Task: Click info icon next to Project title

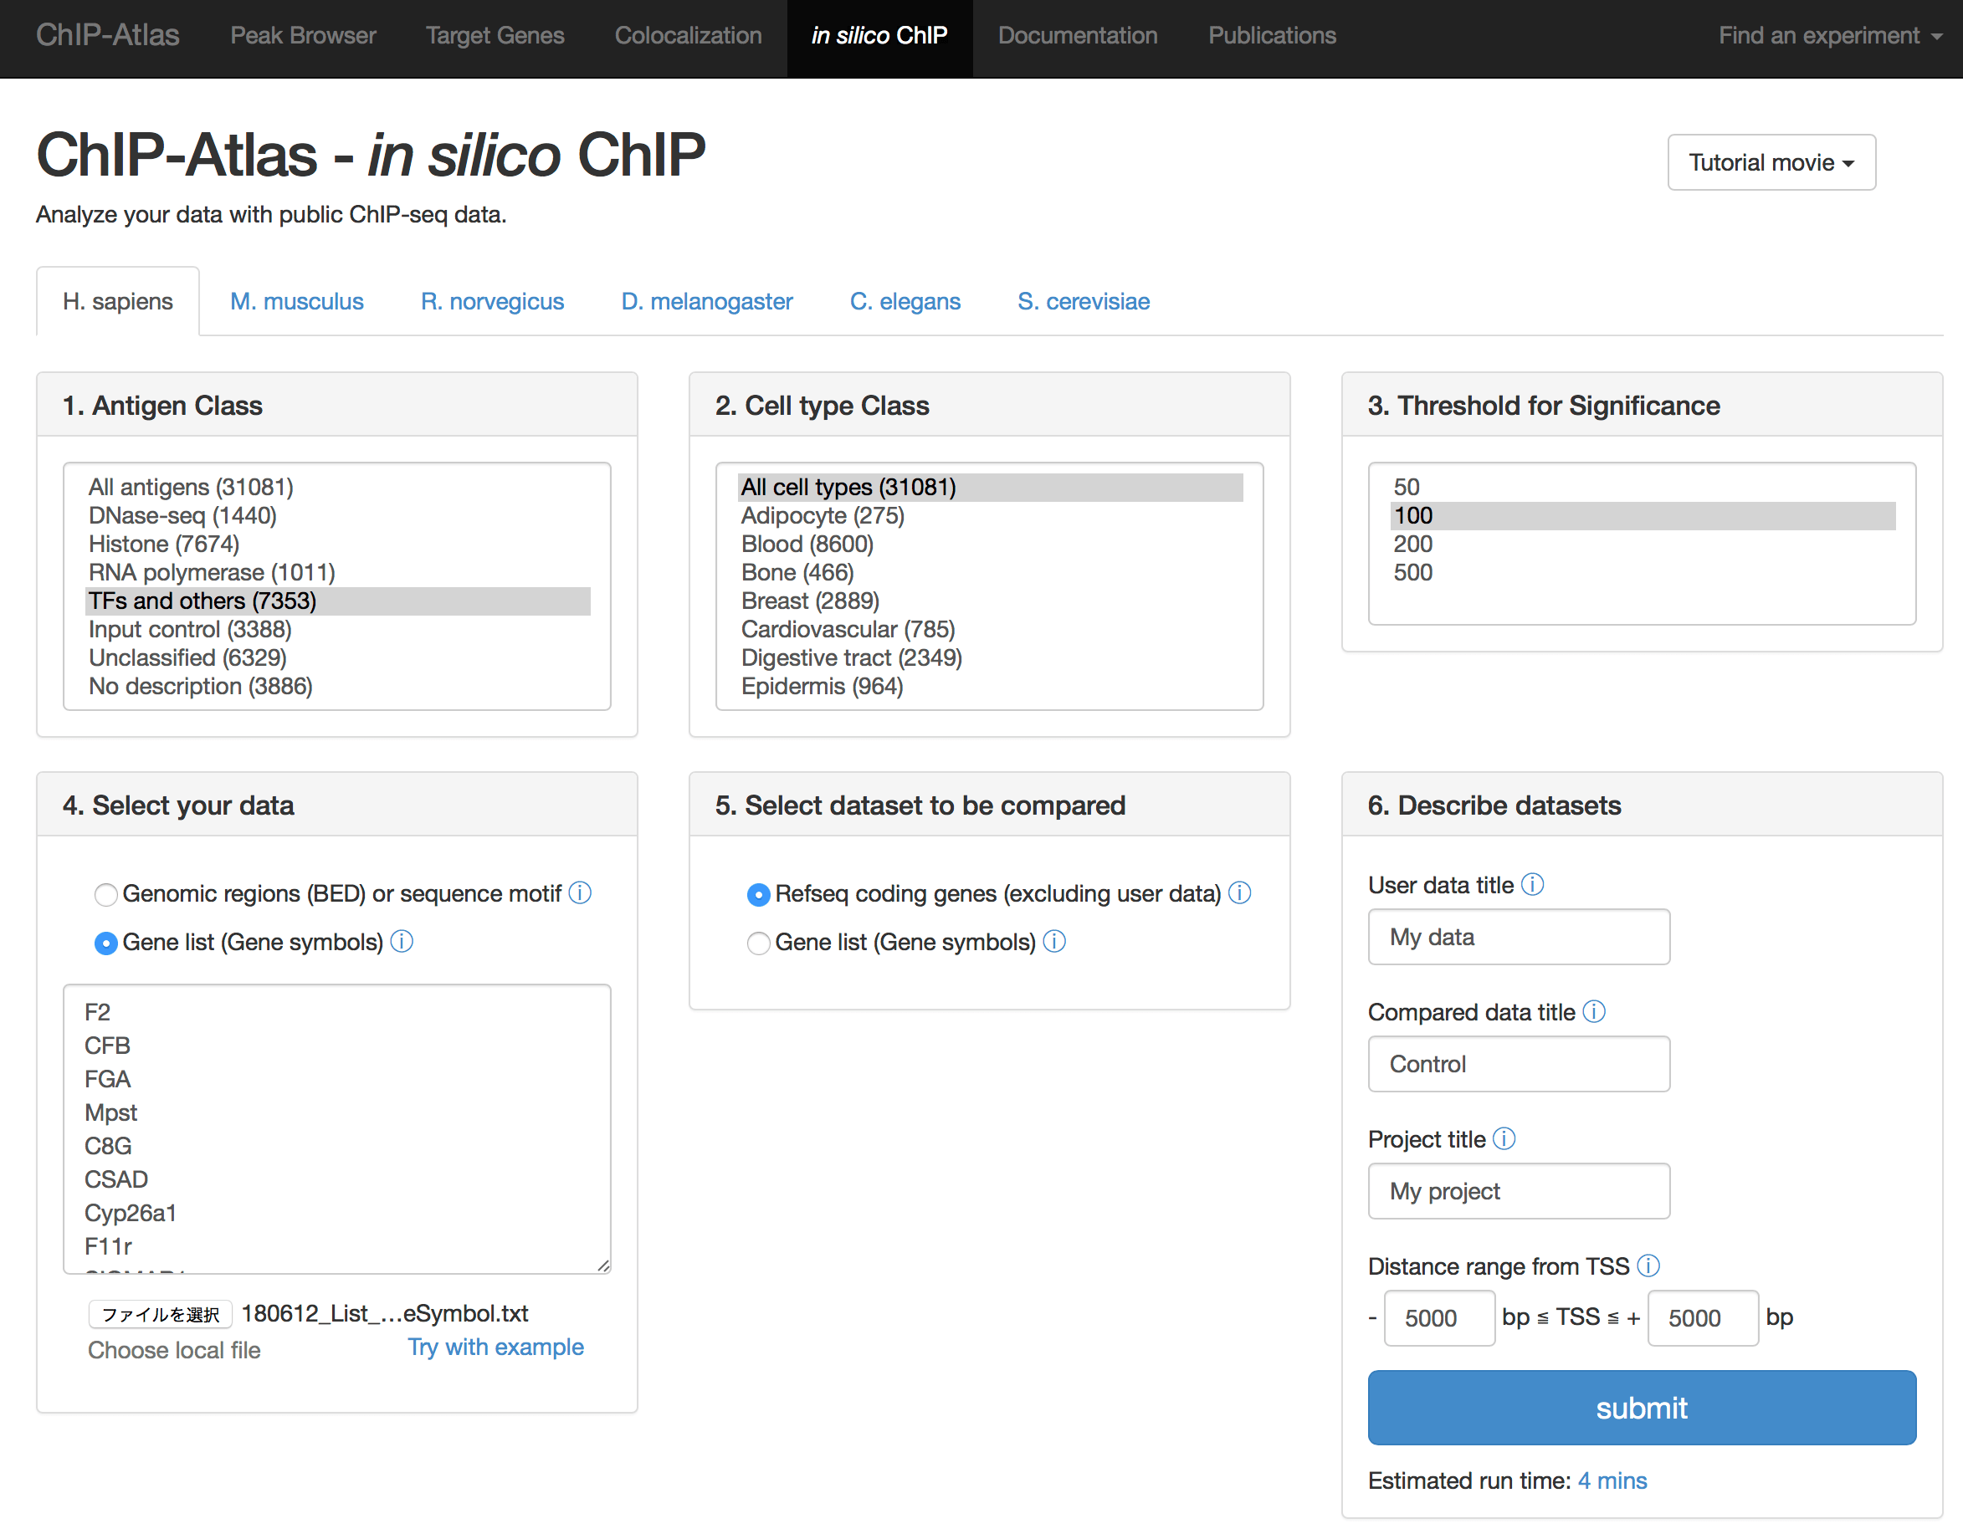Action: pos(1504,1138)
